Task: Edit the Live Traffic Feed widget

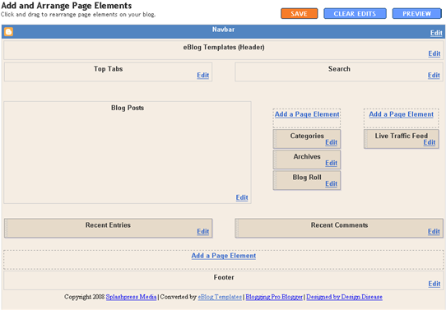Action: [x=430, y=142]
